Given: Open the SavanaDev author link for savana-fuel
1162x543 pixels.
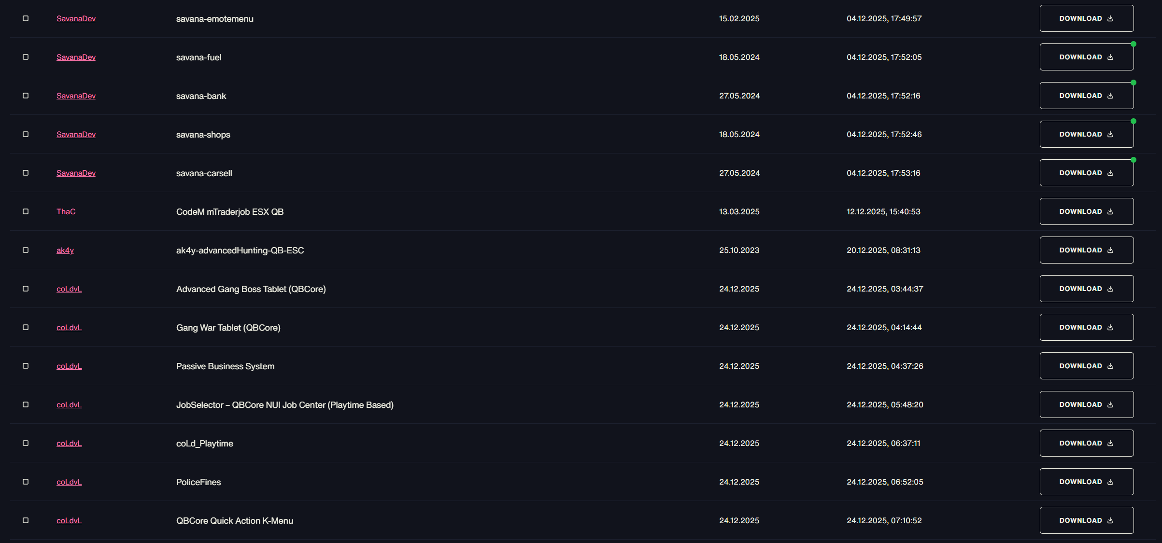Looking at the screenshot, I should [x=76, y=57].
